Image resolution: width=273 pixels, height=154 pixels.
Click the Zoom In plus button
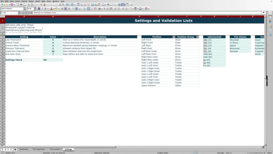pyautogui.click(x=264, y=153)
